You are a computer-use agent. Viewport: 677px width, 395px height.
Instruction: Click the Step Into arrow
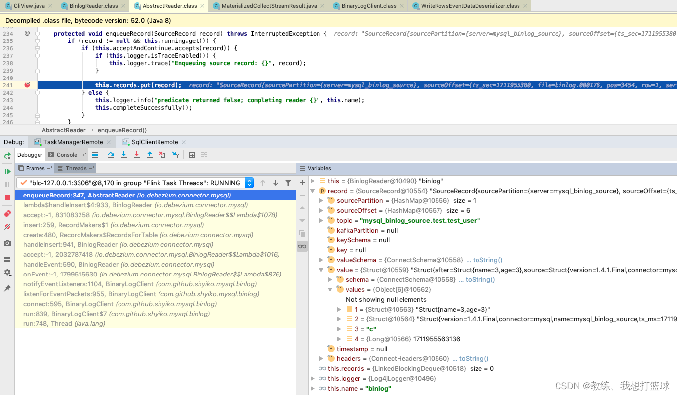pyautogui.click(x=124, y=155)
